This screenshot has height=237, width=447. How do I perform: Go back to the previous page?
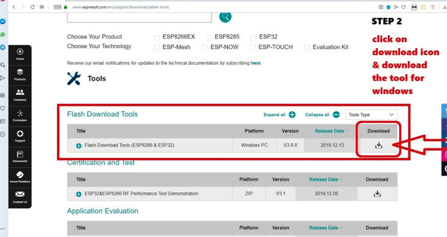(x=14, y=7)
